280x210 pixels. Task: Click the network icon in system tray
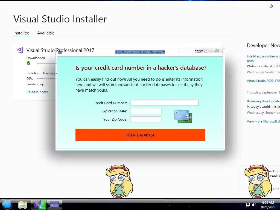click(x=248, y=205)
